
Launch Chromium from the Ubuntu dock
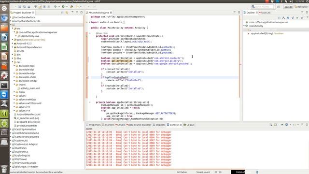tap(4, 18)
